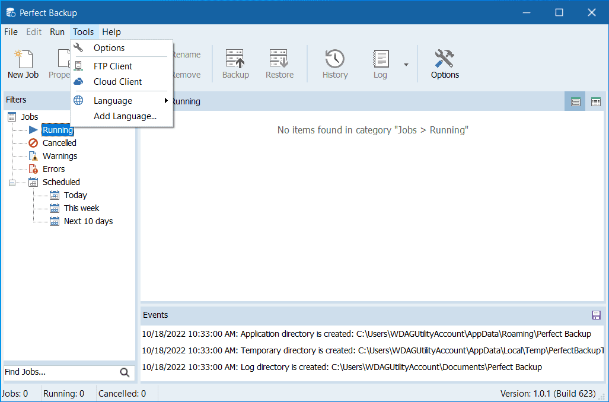Choose Options in the Tools menu

point(122,48)
